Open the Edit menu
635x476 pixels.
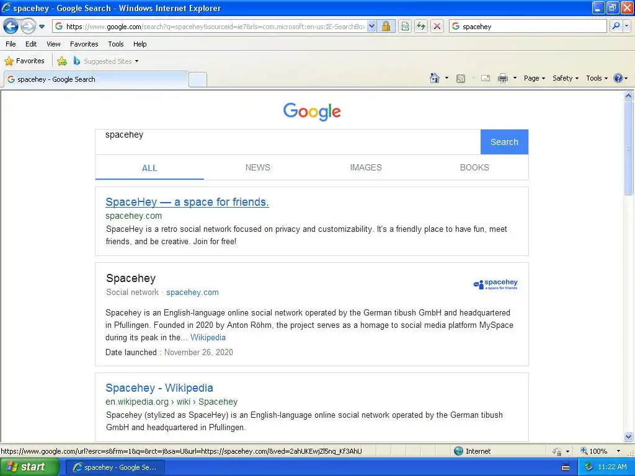(x=31, y=44)
